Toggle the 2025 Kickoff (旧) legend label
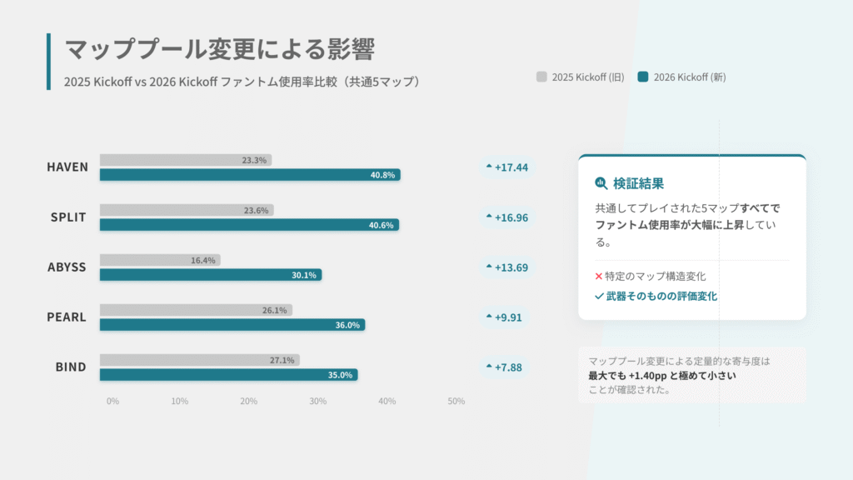This screenshot has height=480, width=853. click(x=588, y=77)
